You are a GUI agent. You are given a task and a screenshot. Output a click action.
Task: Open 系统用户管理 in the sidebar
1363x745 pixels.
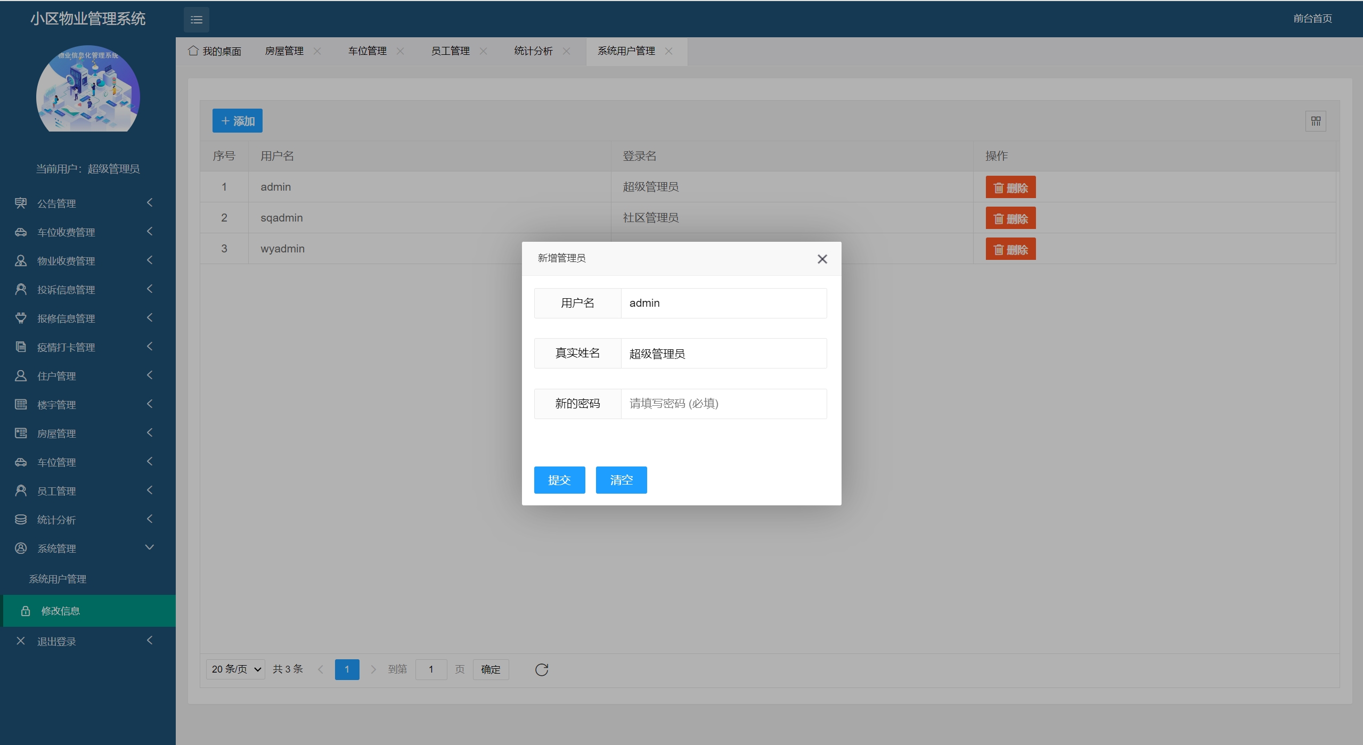coord(58,579)
